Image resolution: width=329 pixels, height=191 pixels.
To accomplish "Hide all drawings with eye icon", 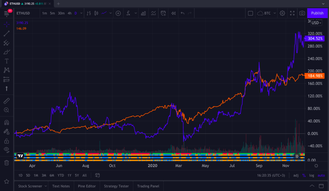I will 6,149.
